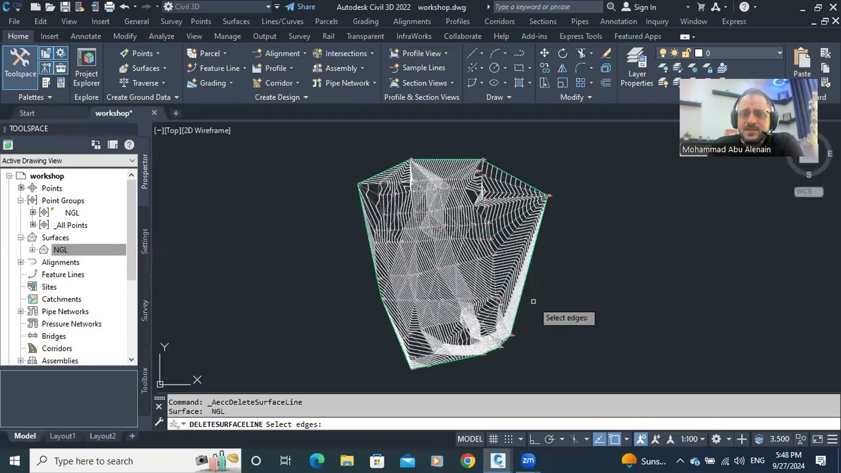Switch to the Layout1 tab
The height and width of the screenshot is (473, 841).
tap(62, 436)
